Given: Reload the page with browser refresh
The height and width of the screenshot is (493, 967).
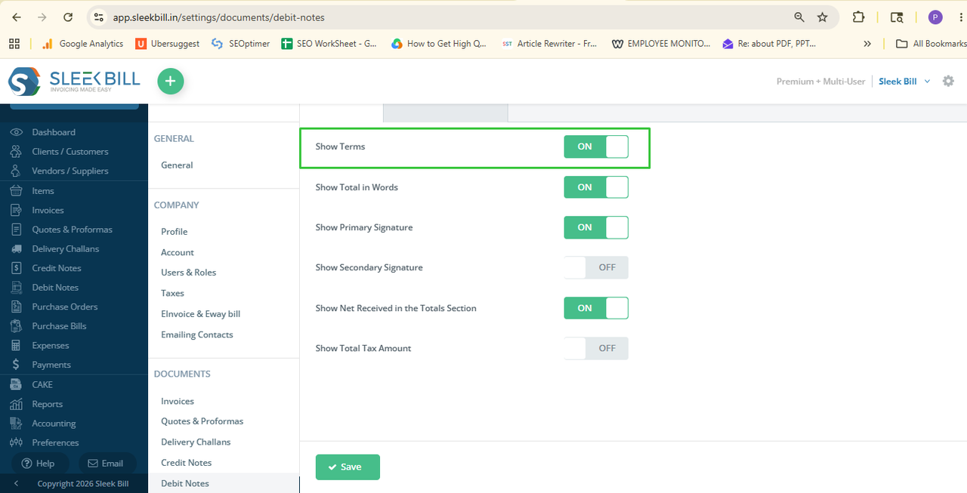Looking at the screenshot, I should 68,17.
